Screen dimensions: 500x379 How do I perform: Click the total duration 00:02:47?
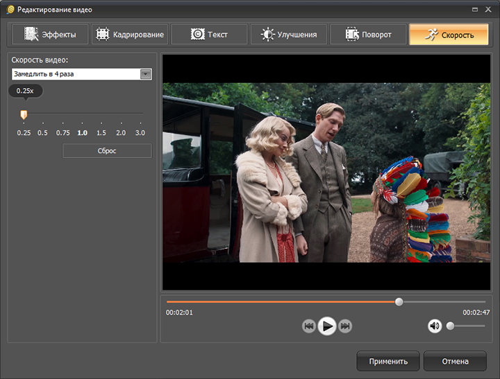coord(476,312)
